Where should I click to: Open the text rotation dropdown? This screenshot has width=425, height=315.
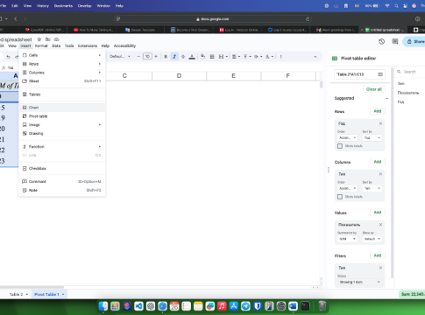pos(269,57)
